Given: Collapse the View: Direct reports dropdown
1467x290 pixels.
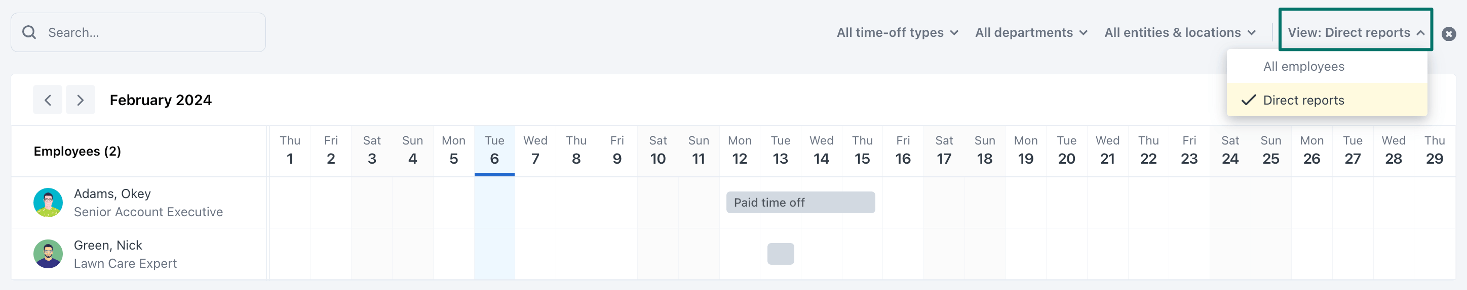Looking at the screenshot, I should click(x=1356, y=33).
